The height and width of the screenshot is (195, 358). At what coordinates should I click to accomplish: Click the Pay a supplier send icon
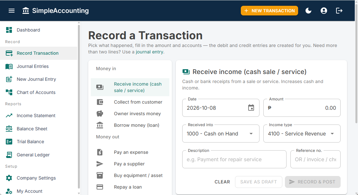[100, 164]
